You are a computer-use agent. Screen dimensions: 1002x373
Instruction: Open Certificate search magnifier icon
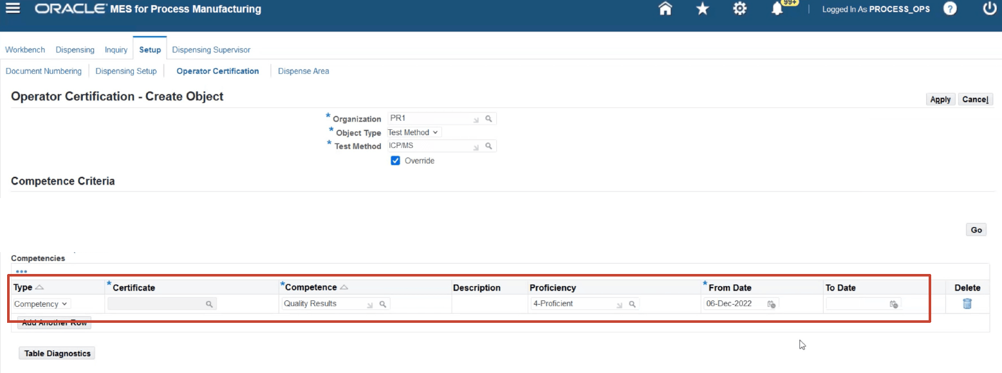[209, 304]
